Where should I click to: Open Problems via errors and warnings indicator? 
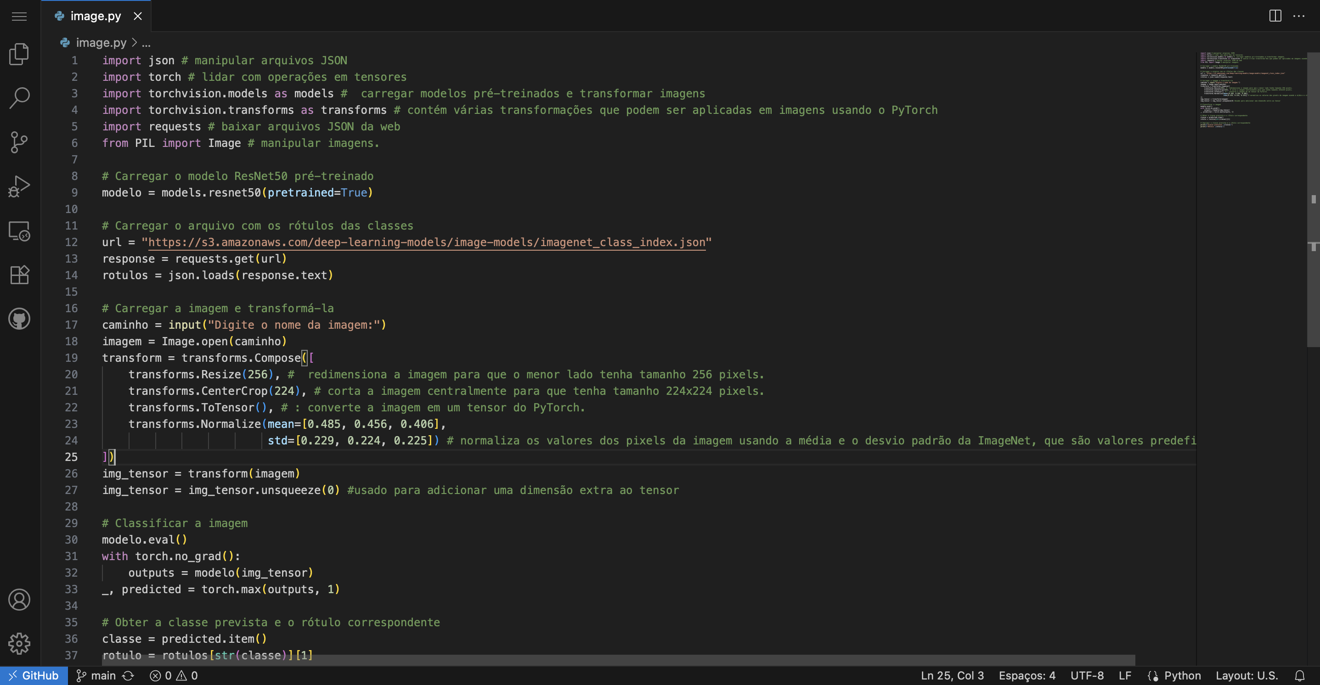point(174,676)
